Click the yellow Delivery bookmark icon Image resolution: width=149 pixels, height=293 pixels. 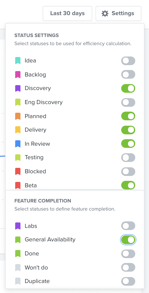pos(18,130)
